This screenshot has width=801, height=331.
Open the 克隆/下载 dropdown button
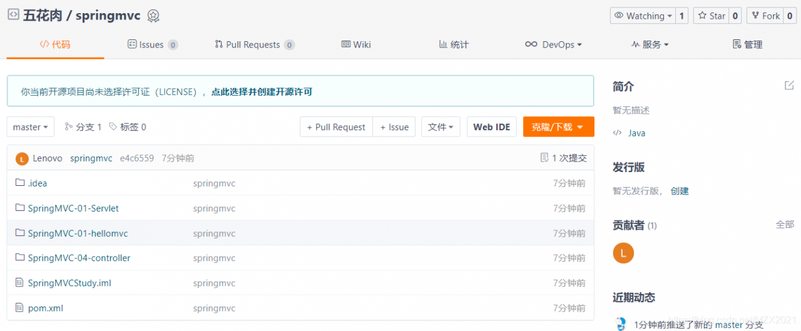point(558,127)
